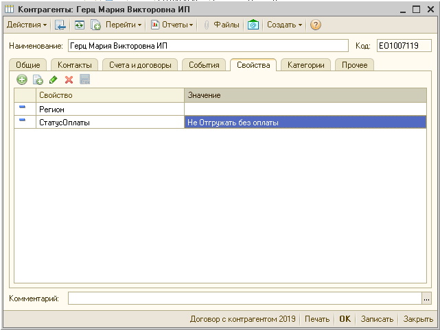Open the Отчеты dropdown menu
Screen dimensions: 440x330
tap(172, 25)
